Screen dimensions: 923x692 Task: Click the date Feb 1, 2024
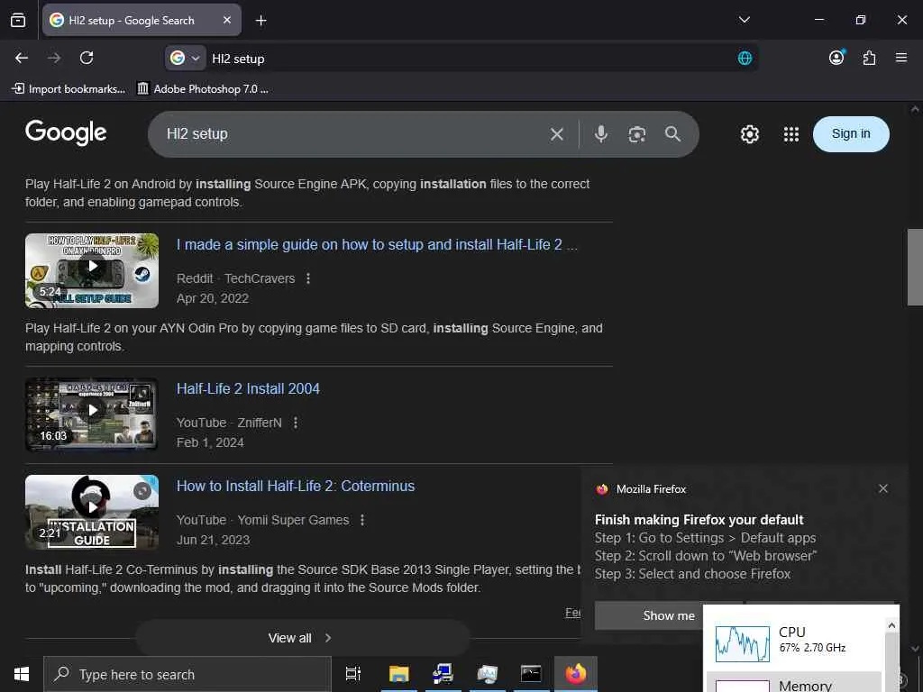(210, 442)
